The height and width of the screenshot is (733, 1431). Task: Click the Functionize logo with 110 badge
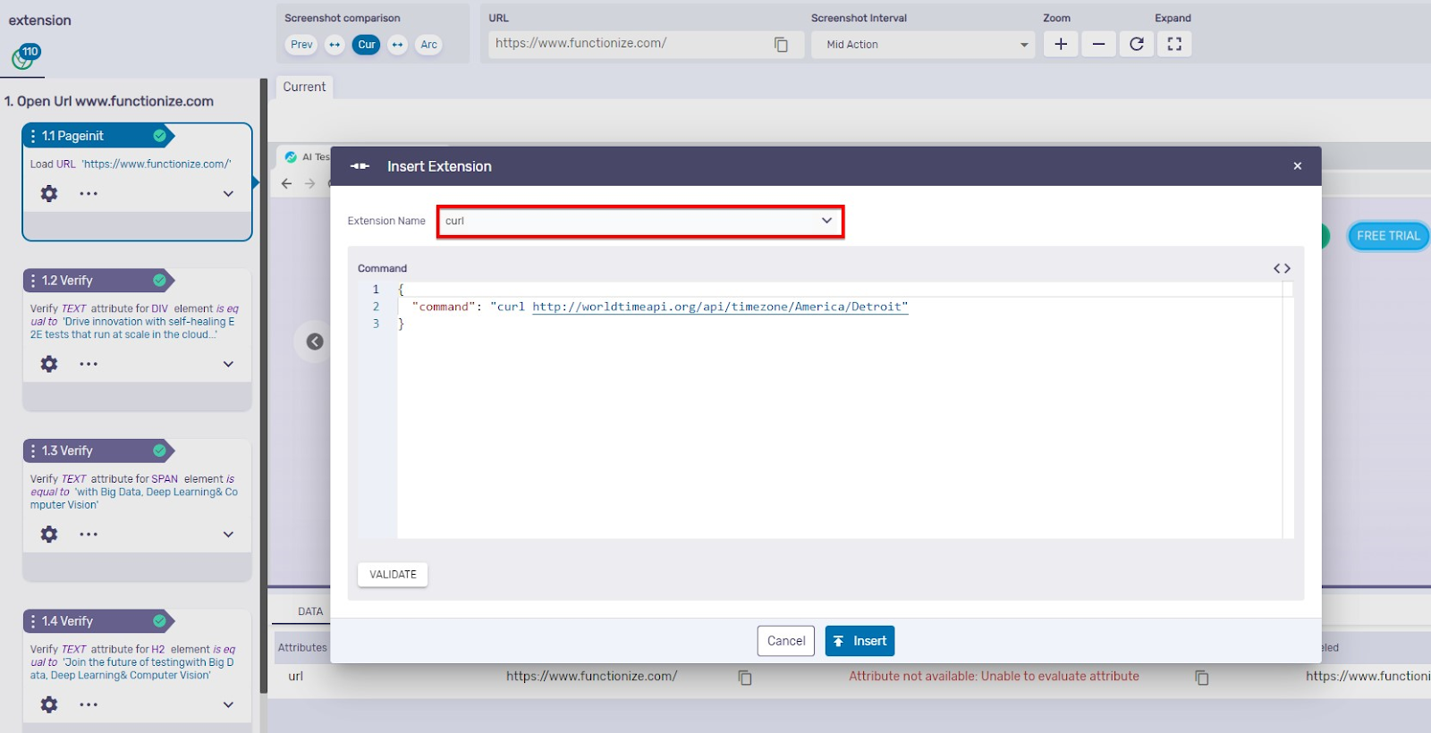(x=25, y=56)
